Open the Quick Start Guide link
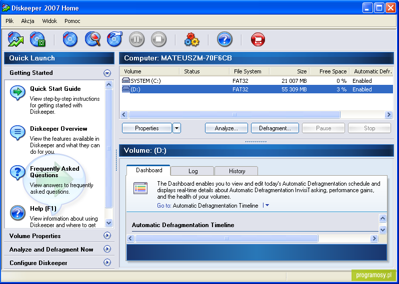This screenshot has height=284, width=399. pyautogui.click(x=55, y=89)
